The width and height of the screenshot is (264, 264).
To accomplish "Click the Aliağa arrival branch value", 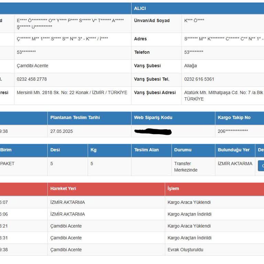I will [x=190, y=66].
